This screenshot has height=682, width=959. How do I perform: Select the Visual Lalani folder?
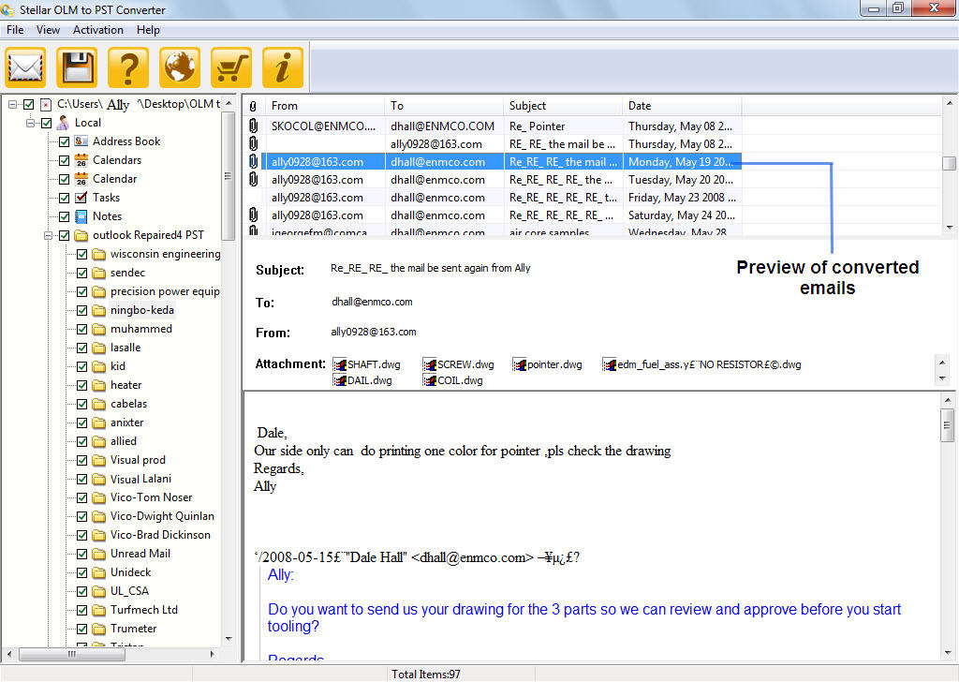pos(140,479)
